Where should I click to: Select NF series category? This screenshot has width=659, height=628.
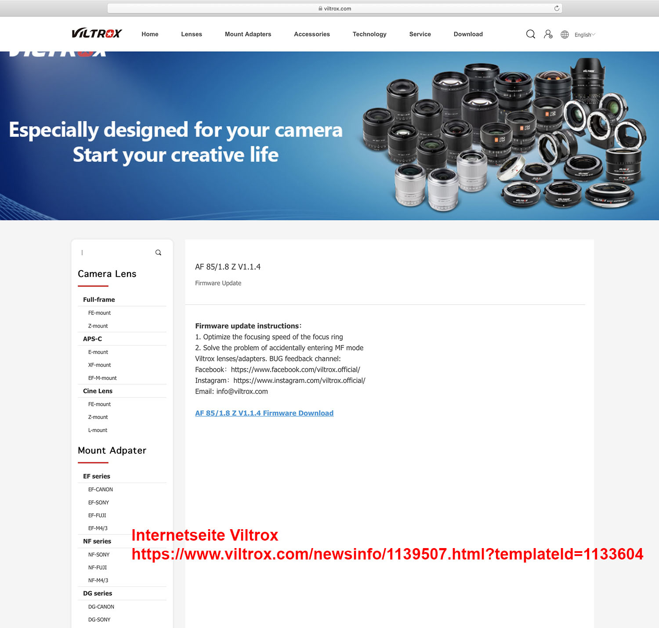[x=97, y=541]
